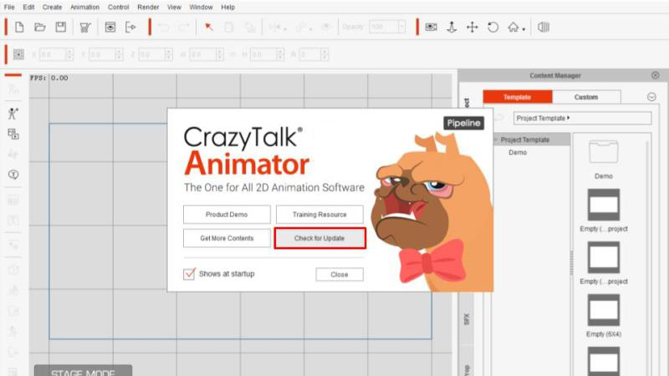This screenshot has height=376, width=669.
Task: Click the New Project icon
Action: pyautogui.click(x=19, y=28)
